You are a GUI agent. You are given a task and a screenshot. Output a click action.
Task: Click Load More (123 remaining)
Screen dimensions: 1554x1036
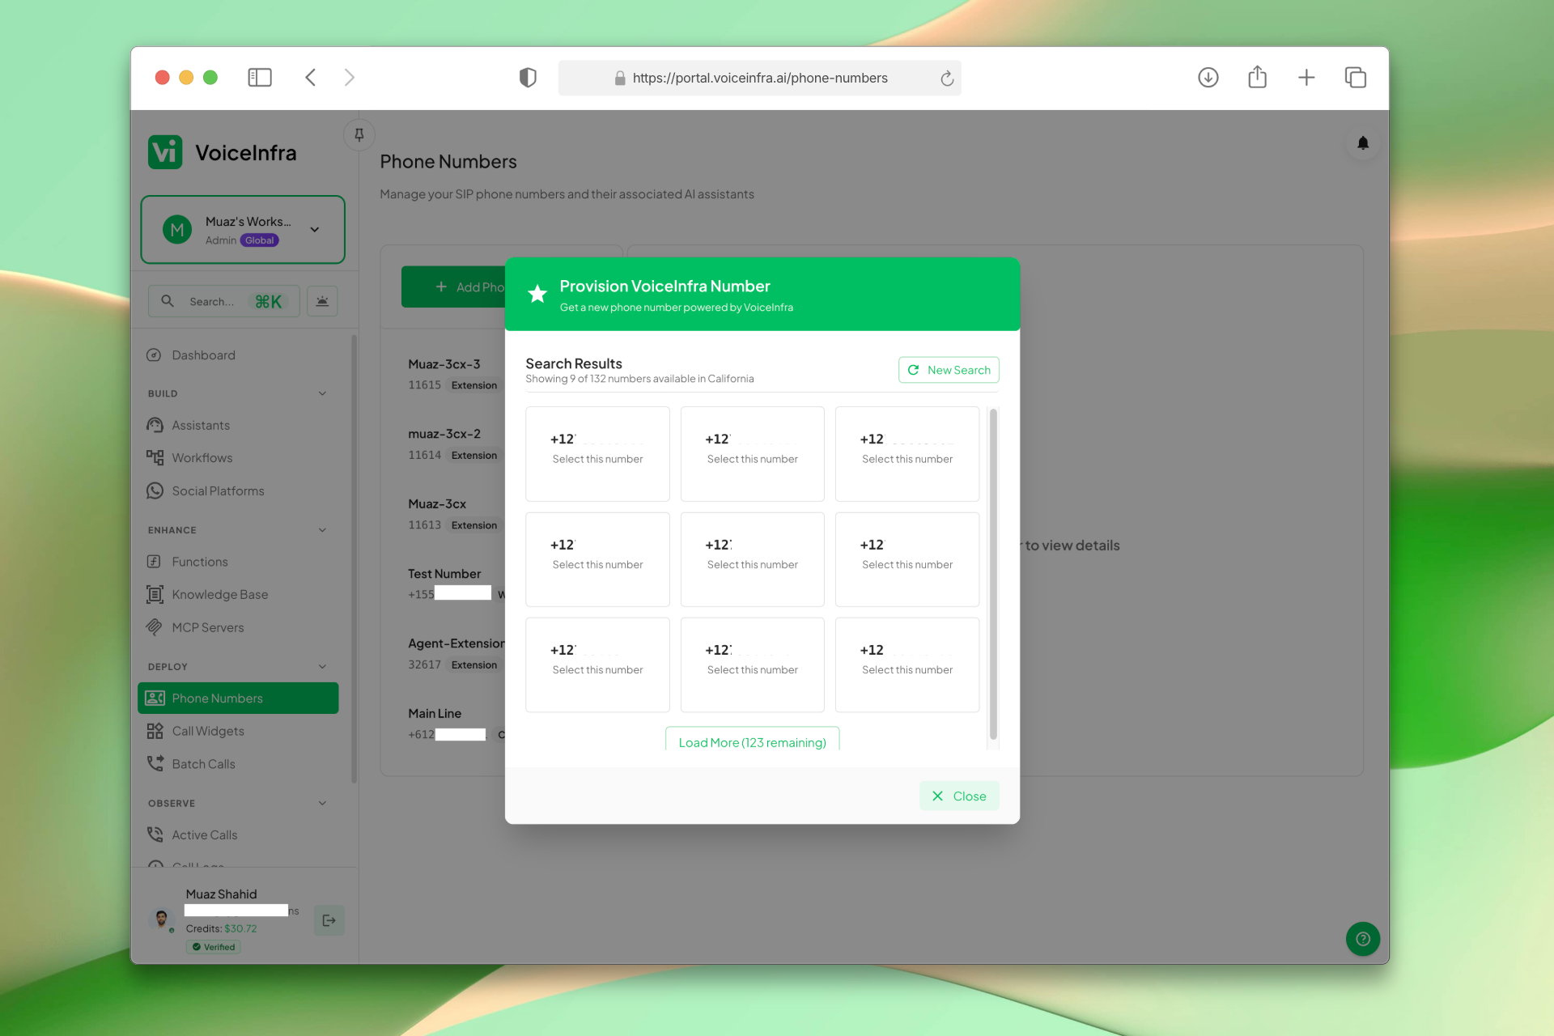(752, 741)
